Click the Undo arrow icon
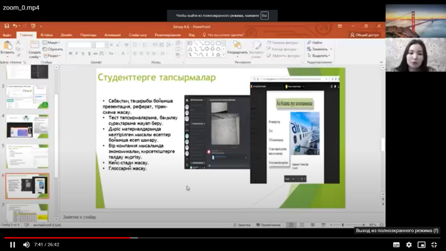The image size is (446, 251). [15, 26]
